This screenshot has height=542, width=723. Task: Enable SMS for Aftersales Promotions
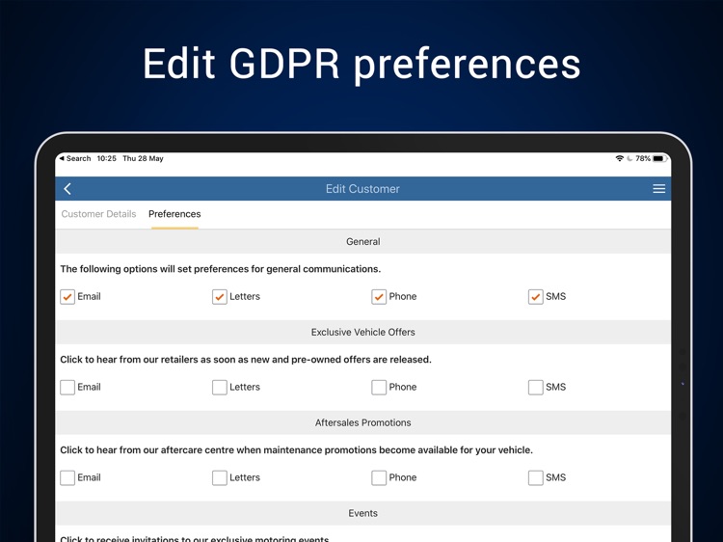coord(535,477)
